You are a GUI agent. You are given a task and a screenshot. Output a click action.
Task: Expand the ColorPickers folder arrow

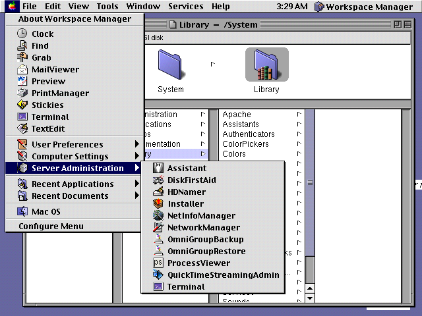coord(299,144)
